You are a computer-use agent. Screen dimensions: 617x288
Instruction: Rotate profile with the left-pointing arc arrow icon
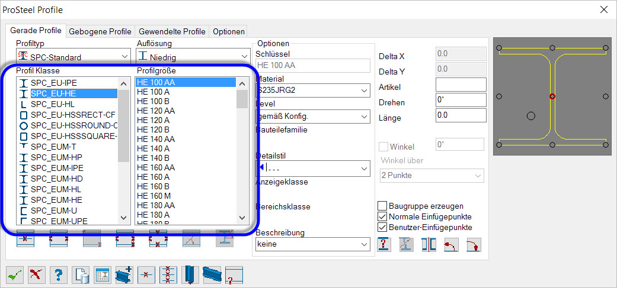451,244
